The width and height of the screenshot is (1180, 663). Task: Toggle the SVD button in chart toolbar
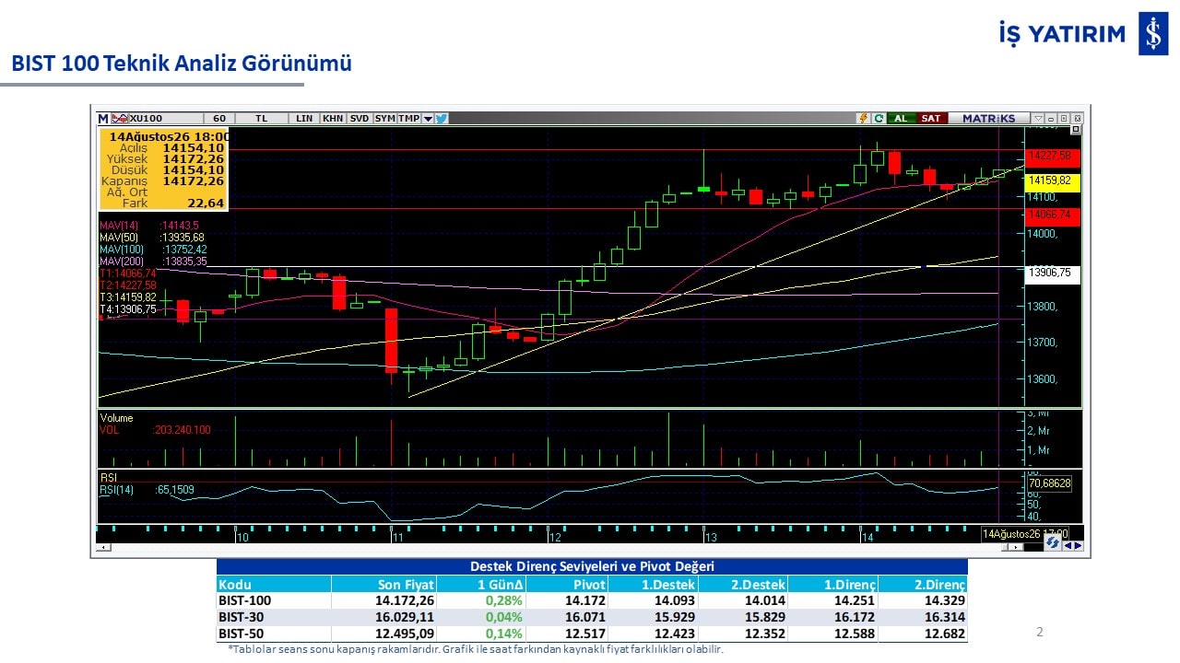point(360,119)
